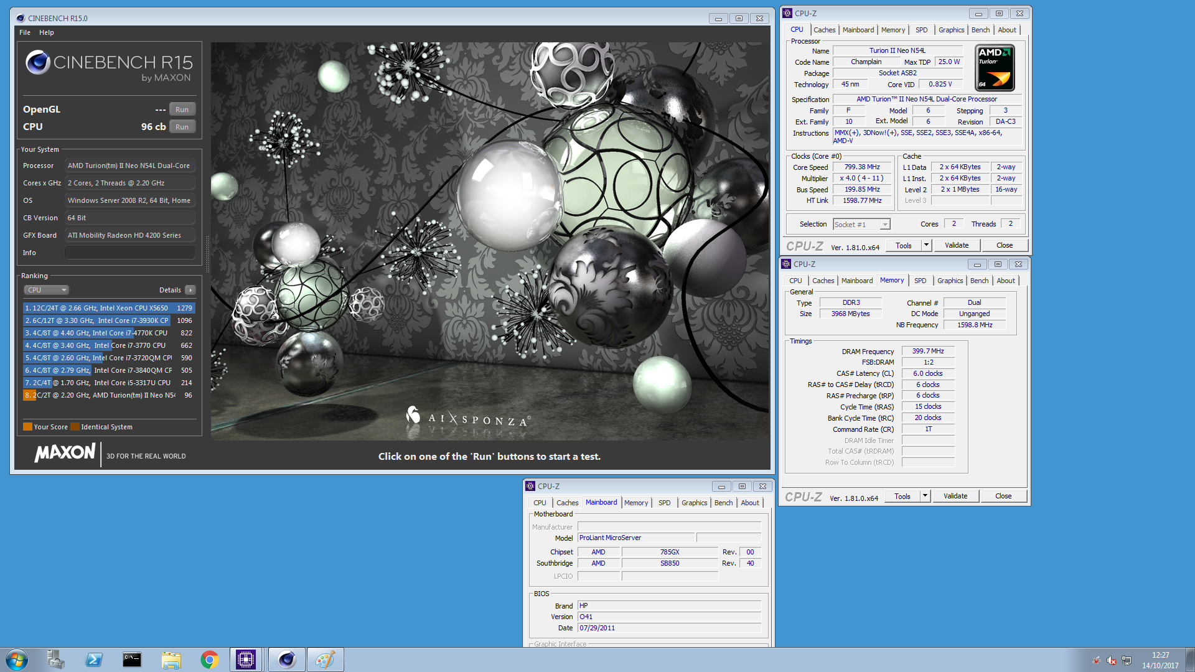Click the AMD Turion processor logo
The height and width of the screenshot is (672, 1195).
[995, 68]
